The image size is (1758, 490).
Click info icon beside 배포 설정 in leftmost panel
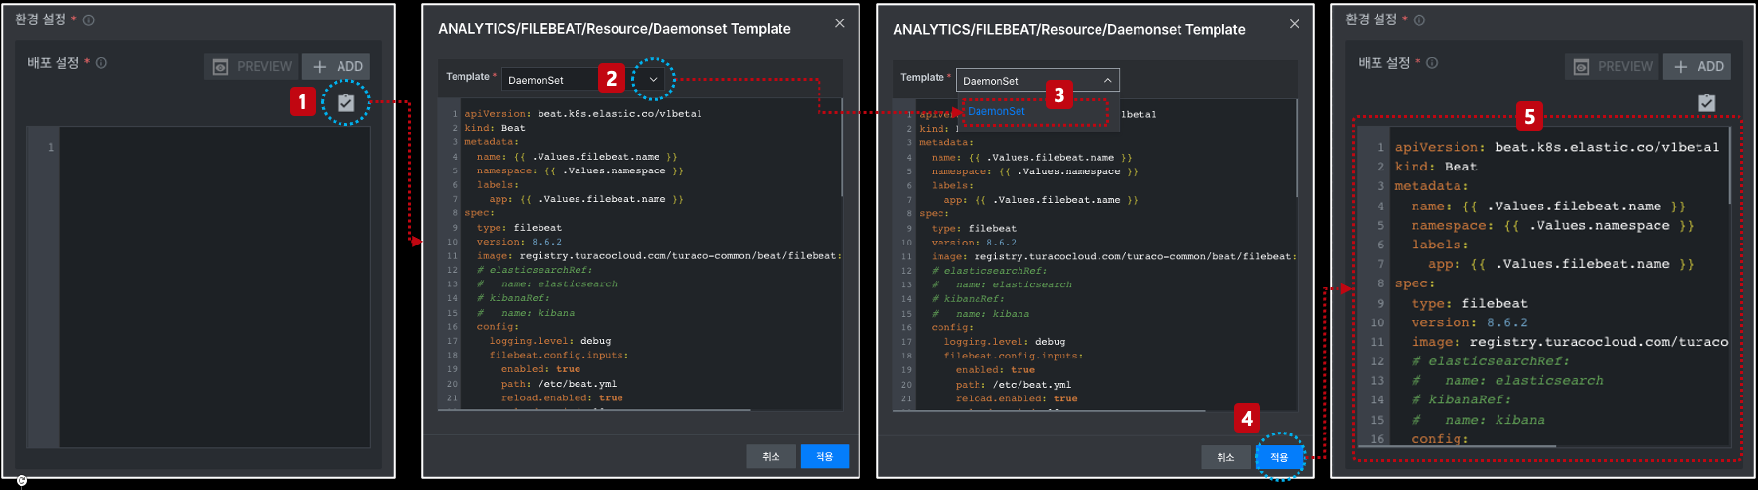101,63
